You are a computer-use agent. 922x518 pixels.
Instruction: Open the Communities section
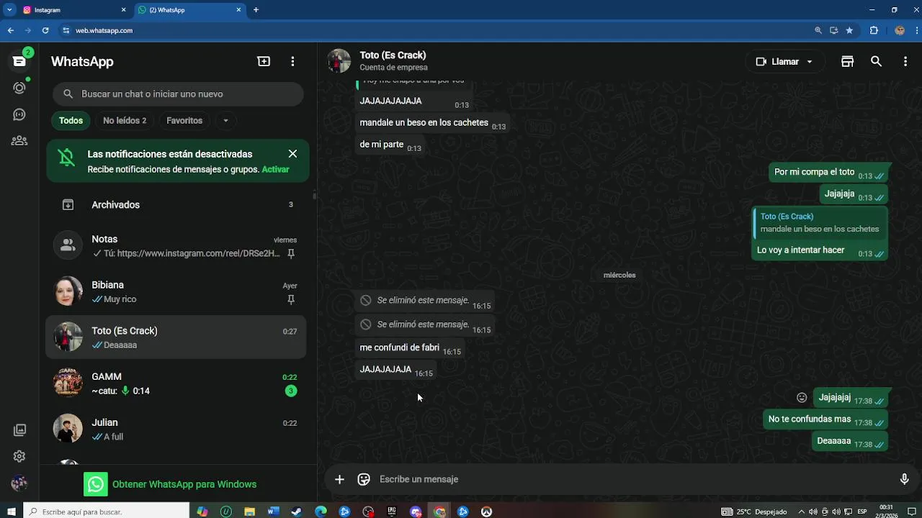point(19,141)
